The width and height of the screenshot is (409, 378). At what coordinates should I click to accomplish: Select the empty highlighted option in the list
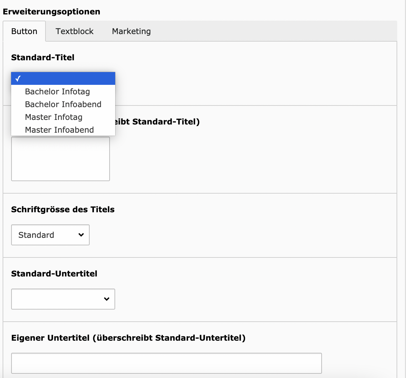(x=63, y=79)
